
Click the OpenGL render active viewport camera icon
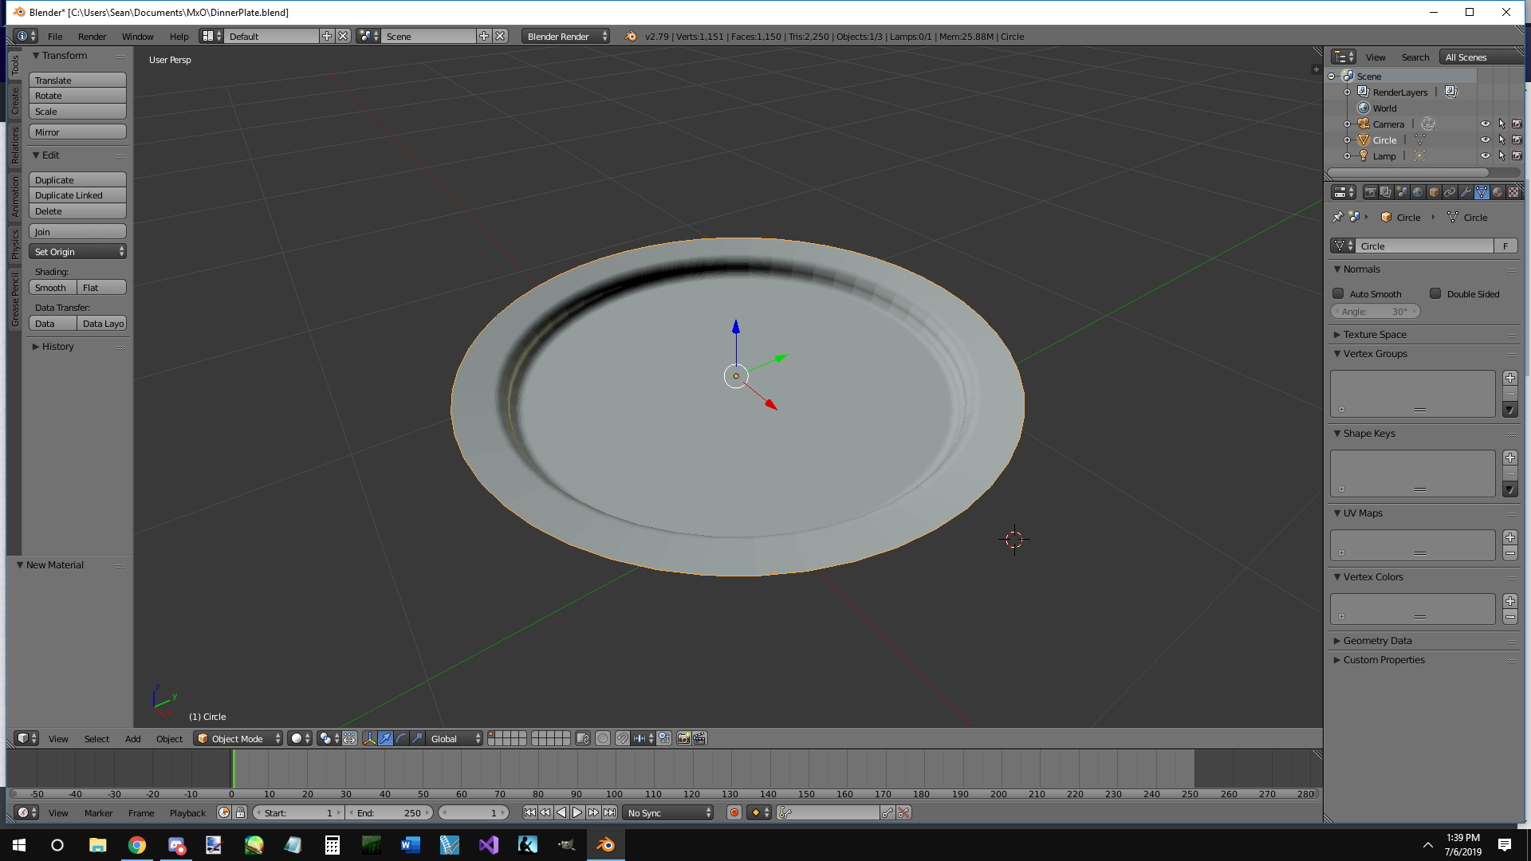[683, 738]
